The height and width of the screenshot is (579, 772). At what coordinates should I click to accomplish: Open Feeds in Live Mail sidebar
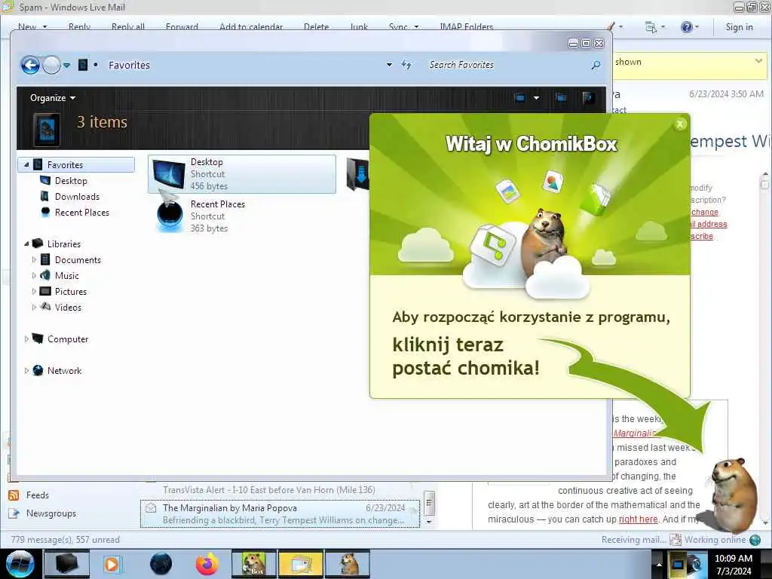tap(38, 495)
